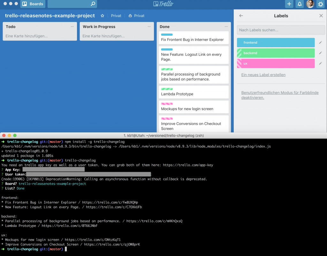Add a card to Work in Progress
Viewport: 327px width, 256px height.
[x=103, y=36]
